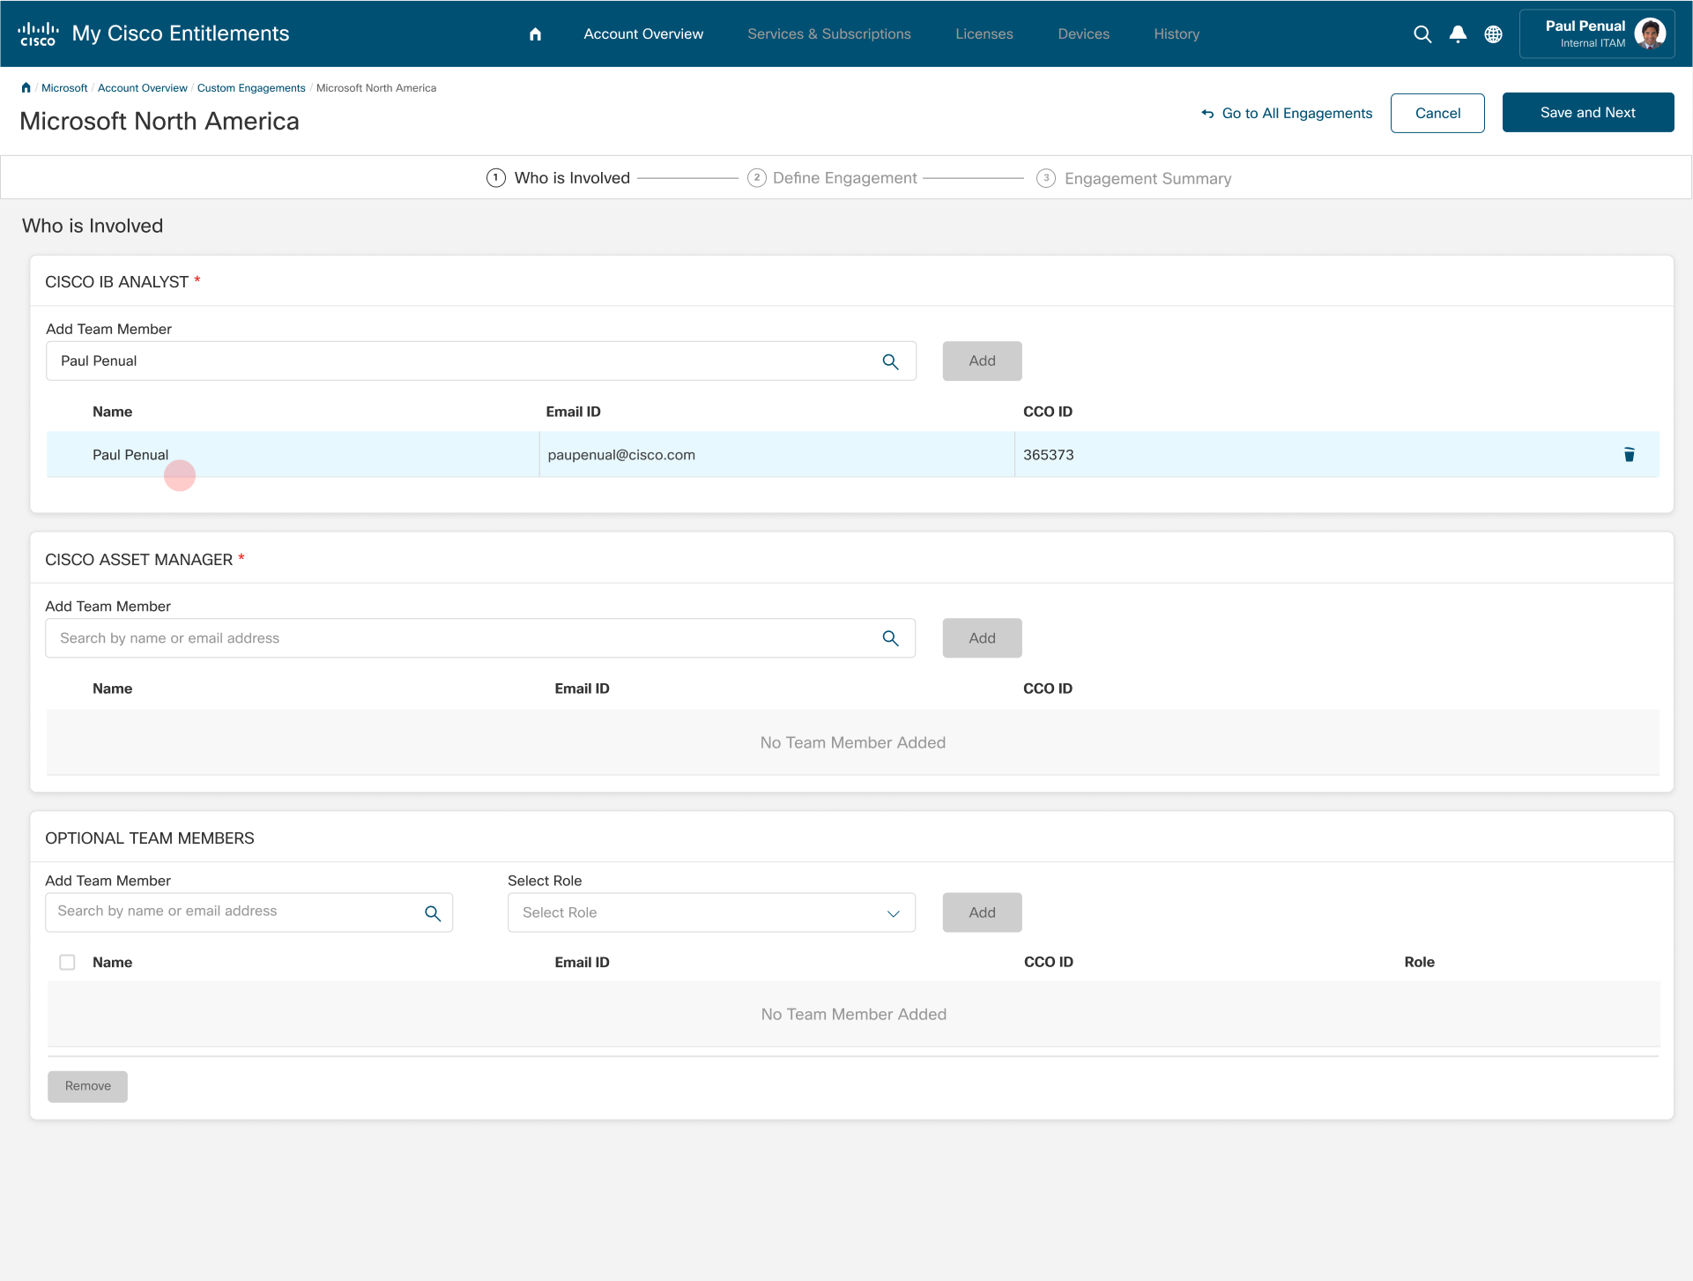This screenshot has height=1281, width=1693.
Task: Click Paul Penual's profile avatar
Action: 1650,34
